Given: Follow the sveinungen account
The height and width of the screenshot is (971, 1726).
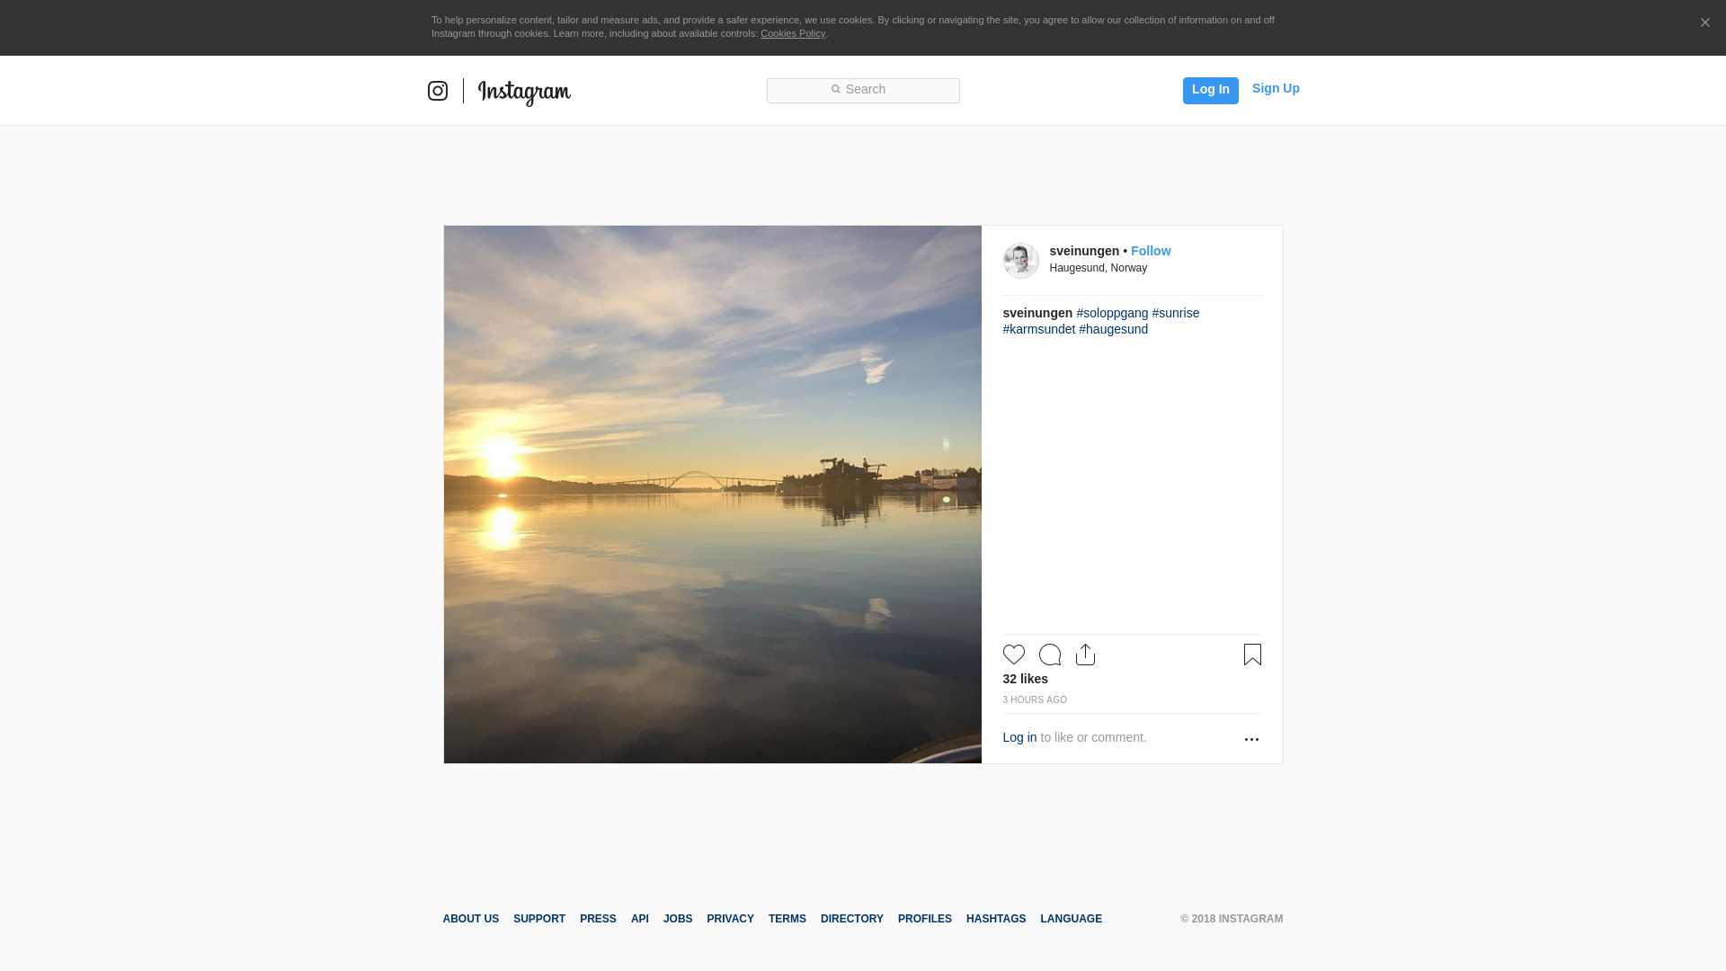Looking at the screenshot, I should click(x=1150, y=251).
